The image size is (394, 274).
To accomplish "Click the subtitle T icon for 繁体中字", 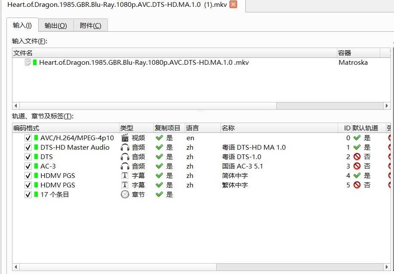I will tap(125, 185).
